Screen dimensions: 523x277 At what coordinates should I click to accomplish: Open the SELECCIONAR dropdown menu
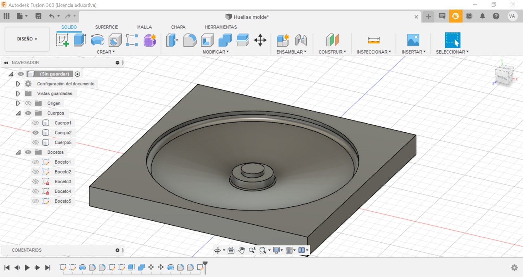(x=452, y=52)
